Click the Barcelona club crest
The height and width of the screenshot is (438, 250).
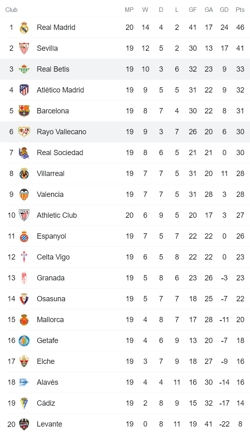24,111
